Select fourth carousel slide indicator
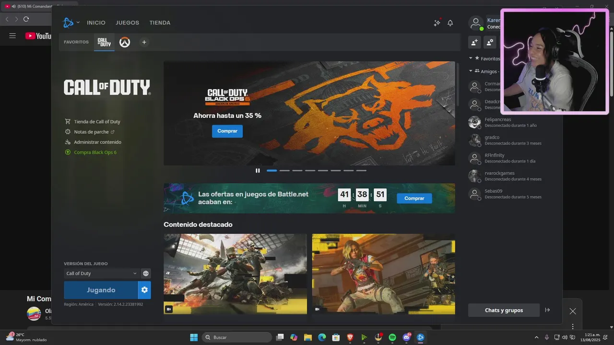The height and width of the screenshot is (345, 614). (310, 171)
